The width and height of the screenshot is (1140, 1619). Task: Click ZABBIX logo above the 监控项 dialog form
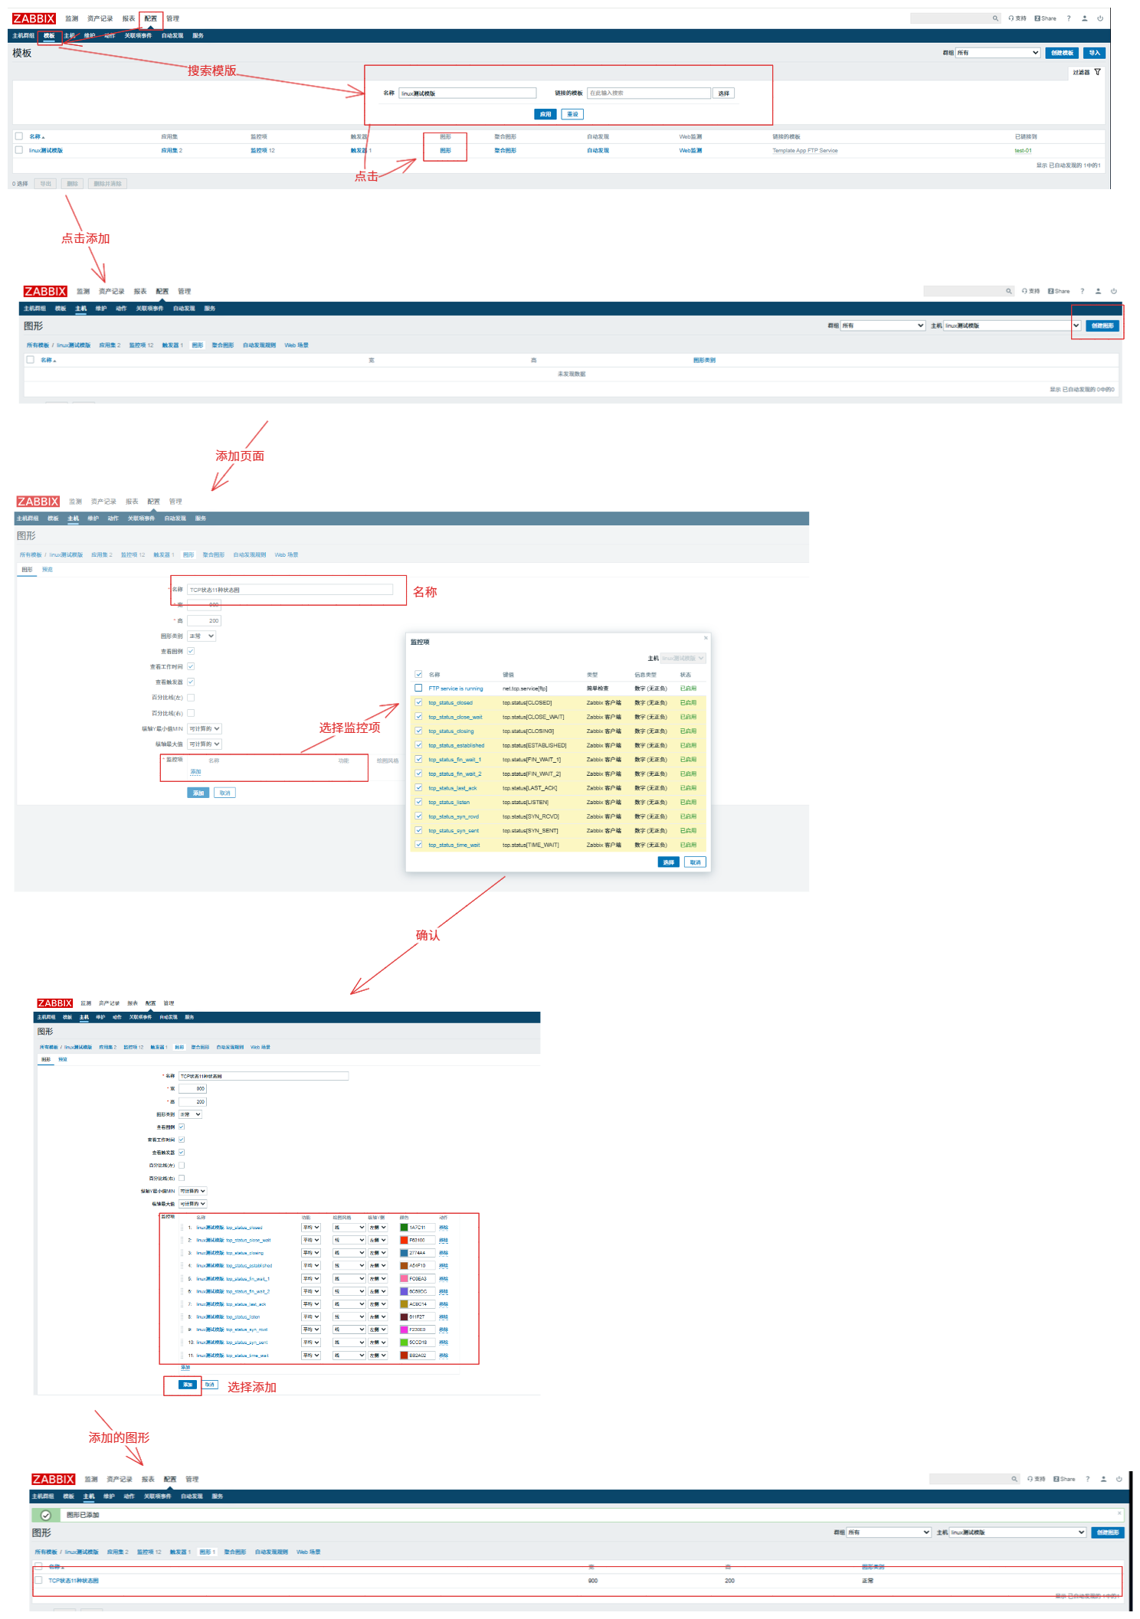tap(38, 502)
